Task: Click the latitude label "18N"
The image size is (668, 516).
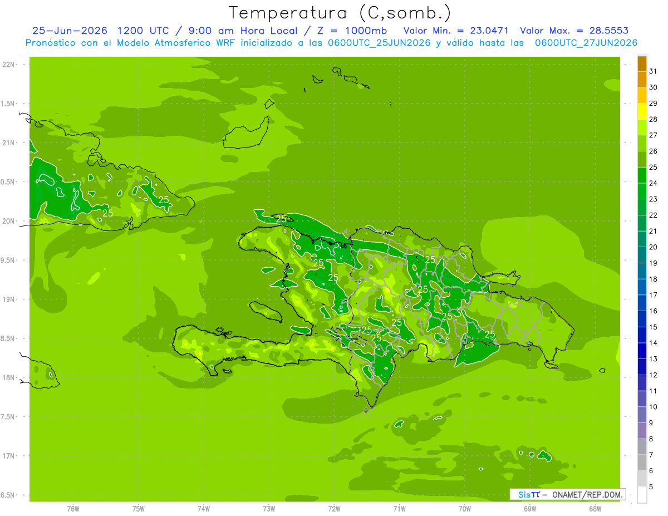Action: (x=8, y=377)
